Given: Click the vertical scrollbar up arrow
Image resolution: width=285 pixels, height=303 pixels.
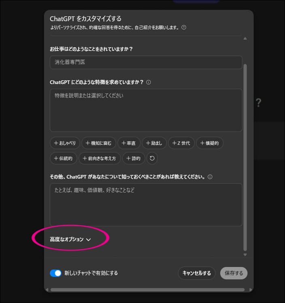Looking at the screenshot, I should click(245, 38).
